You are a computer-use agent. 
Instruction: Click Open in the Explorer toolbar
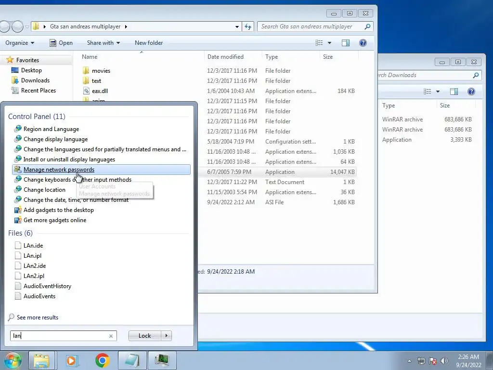(x=61, y=43)
